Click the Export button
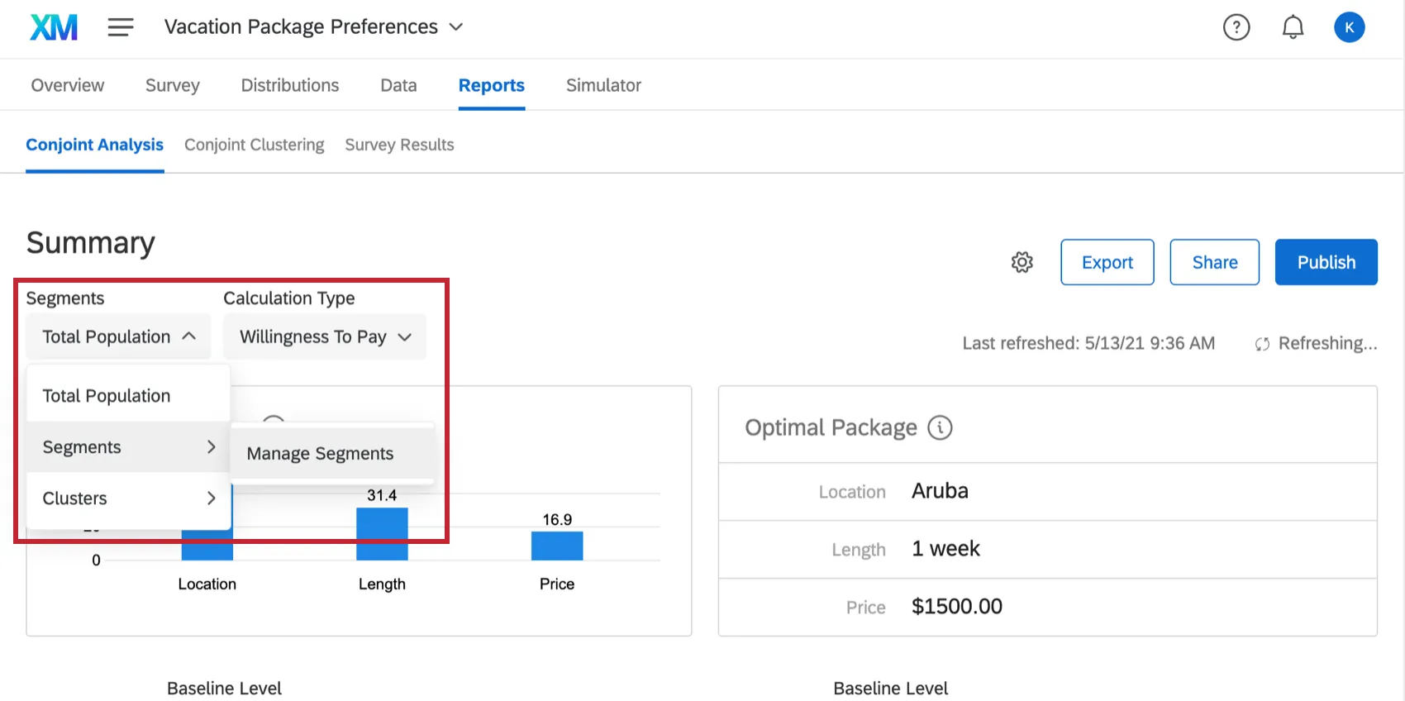The width and height of the screenshot is (1405, 701). [x=1107, y=262]
